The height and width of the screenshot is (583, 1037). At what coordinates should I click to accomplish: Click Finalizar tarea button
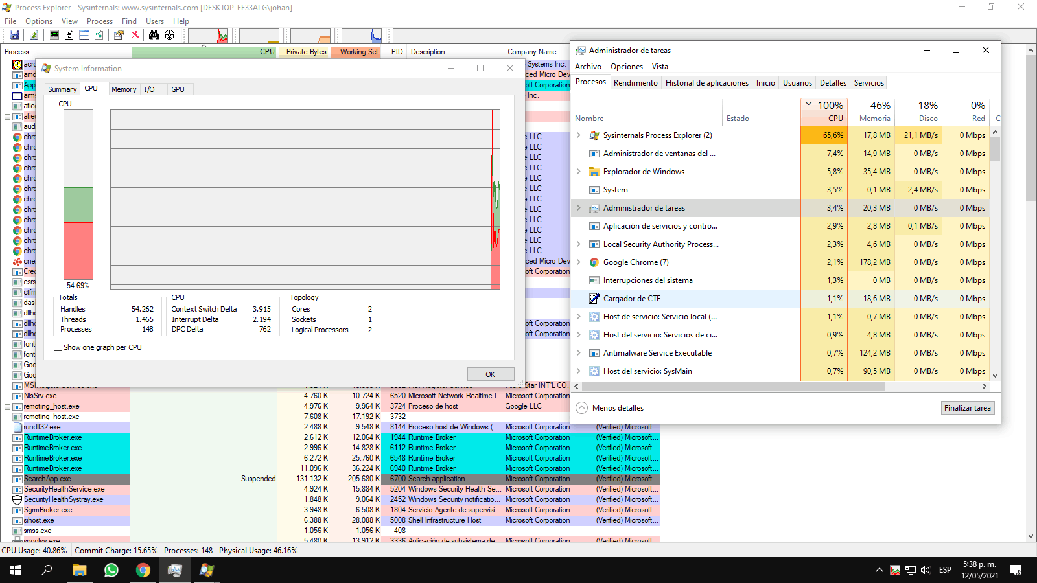(x=968, y=408)
